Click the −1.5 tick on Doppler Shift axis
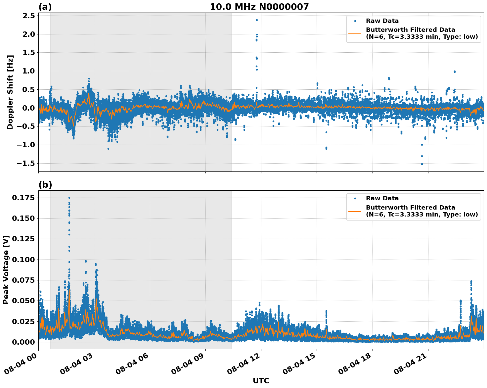The width and height of the screenshot is (487, 388). 26,163
